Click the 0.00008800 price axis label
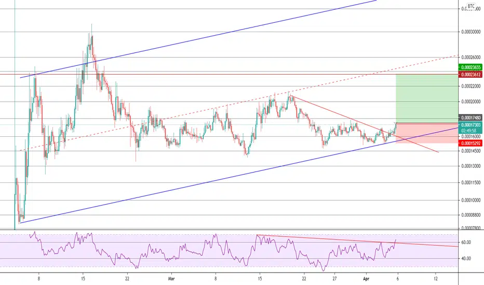 tap(470, 215)
